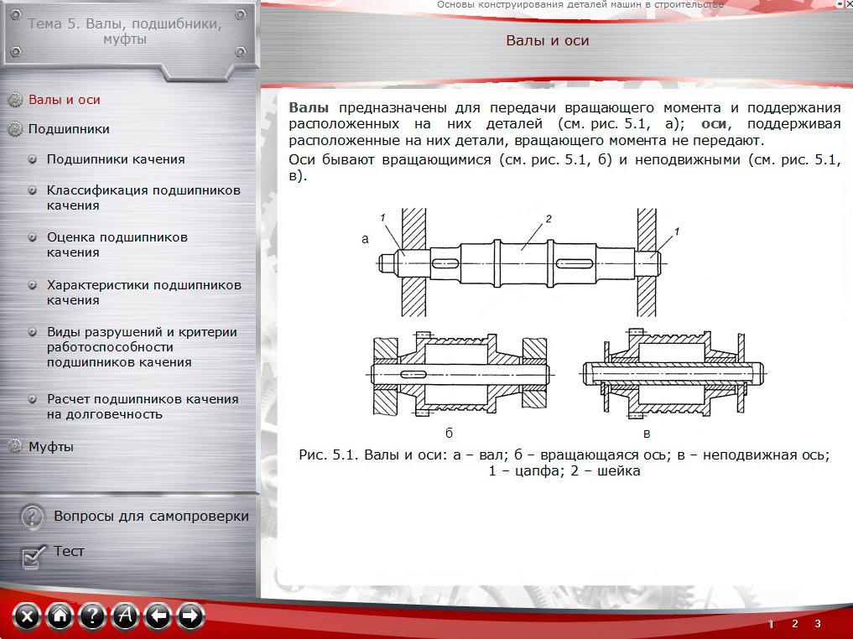The height and width of the screenshot is (639, 853).
Task: Open 'Расчет подшипников качения на долговечность'
Action: click(143, 407)
